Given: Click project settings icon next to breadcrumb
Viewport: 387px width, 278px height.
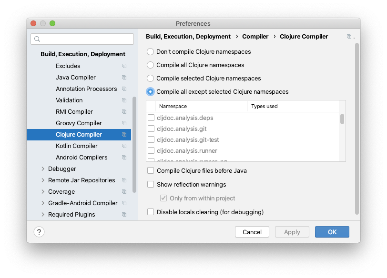Looking at the screenshot, I should (349, 37).
